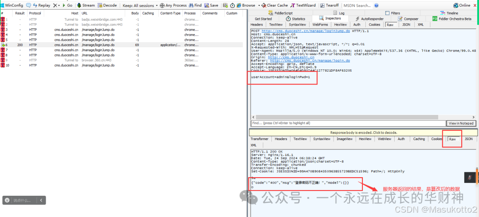479x217 pixels.
Task: Sort sessions by Protocol column header
Action: [35, 13]
